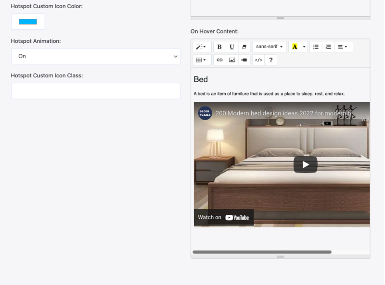Click the 'Hotspot Custom Icon Color:' label
Image resolution: width=385 pixels, height=285 pixels.
[x=47, y=6]
